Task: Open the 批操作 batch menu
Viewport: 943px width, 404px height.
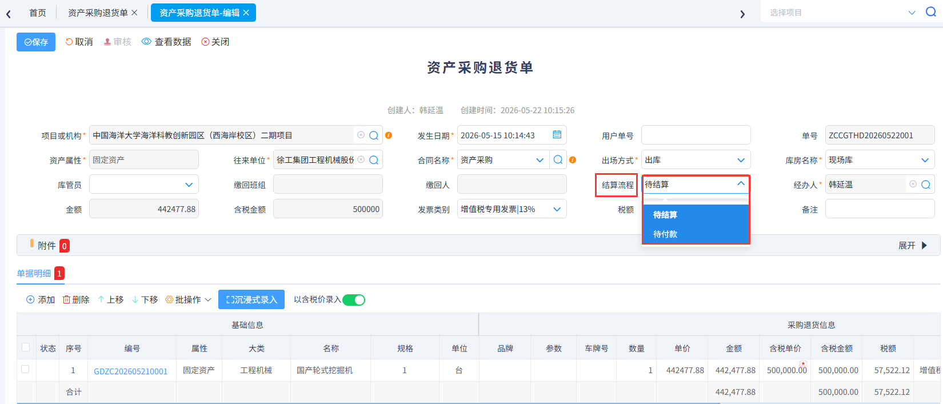Action: pyautogui.click(x=188, y=300)
